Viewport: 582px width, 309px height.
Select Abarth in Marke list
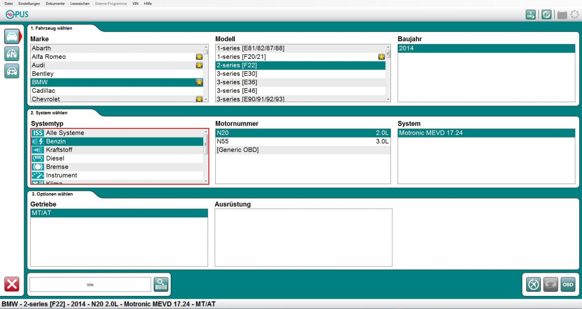[x=117, y=48]
